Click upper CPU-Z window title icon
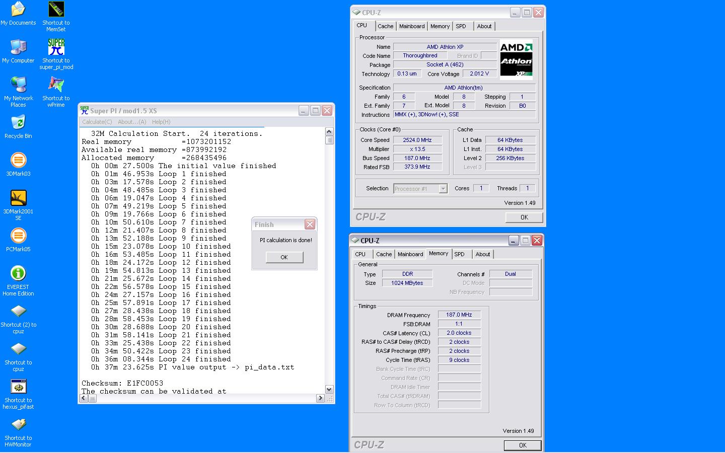 coord(356,12)
